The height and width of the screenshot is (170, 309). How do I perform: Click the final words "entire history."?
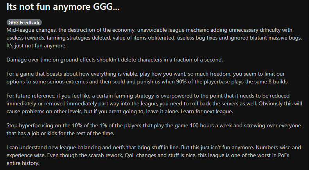[x=23, y=163]
